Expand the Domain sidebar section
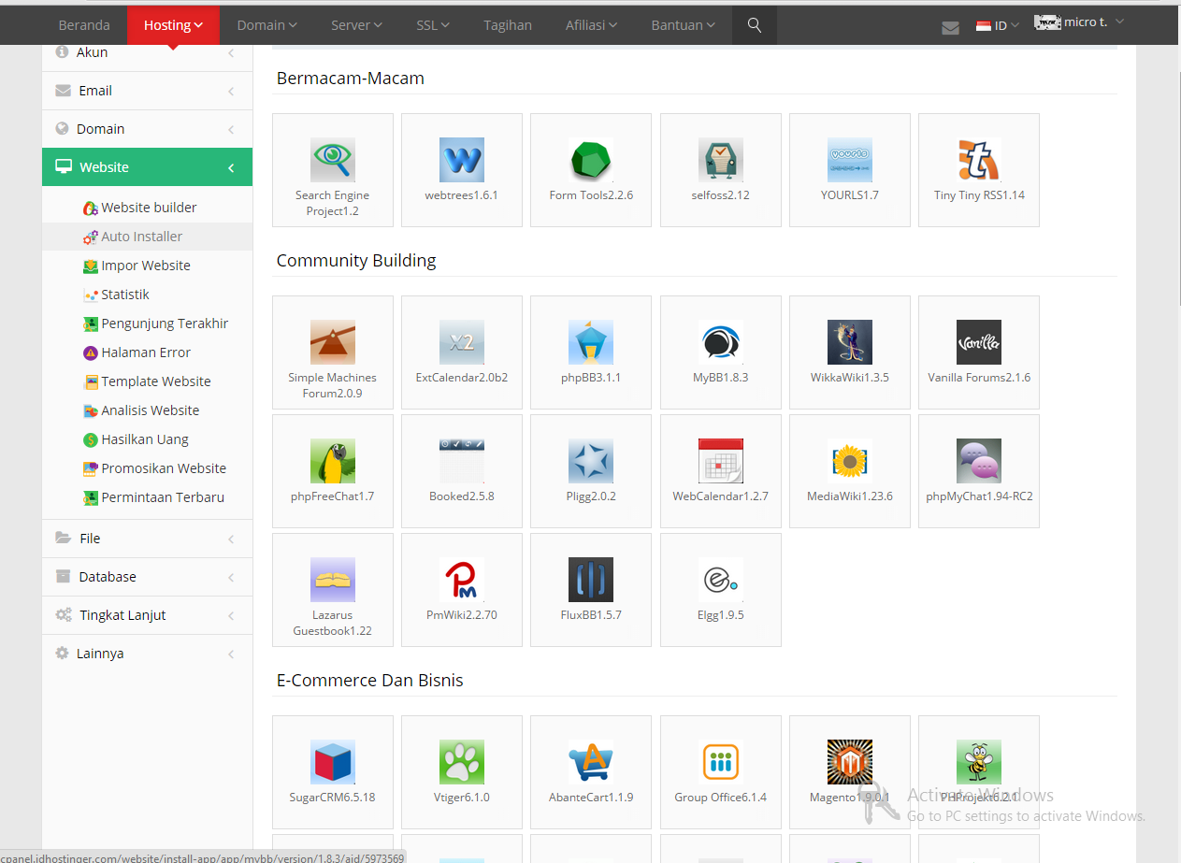 pyautogui.click(x=147, y=129)
